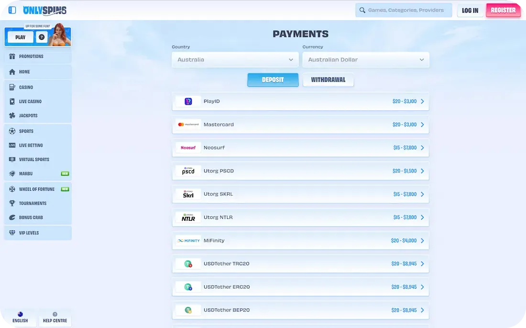Click the Mastercard logo icon
The image size is (526, 328).
pos(188,124)
